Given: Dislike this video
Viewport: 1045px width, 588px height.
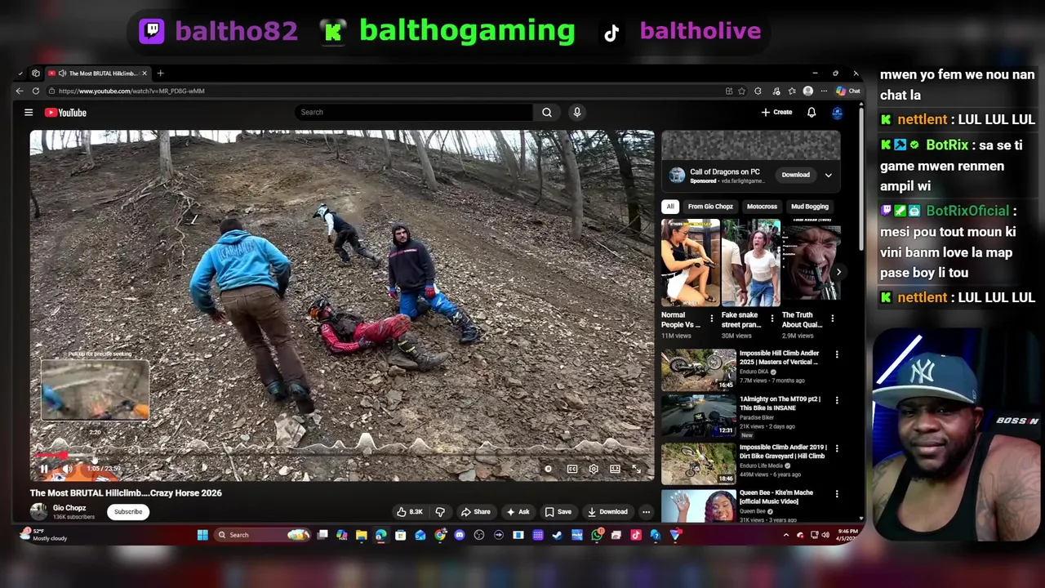Looking at the screenshot, I should pyautogui.click(x=440, y=512).
